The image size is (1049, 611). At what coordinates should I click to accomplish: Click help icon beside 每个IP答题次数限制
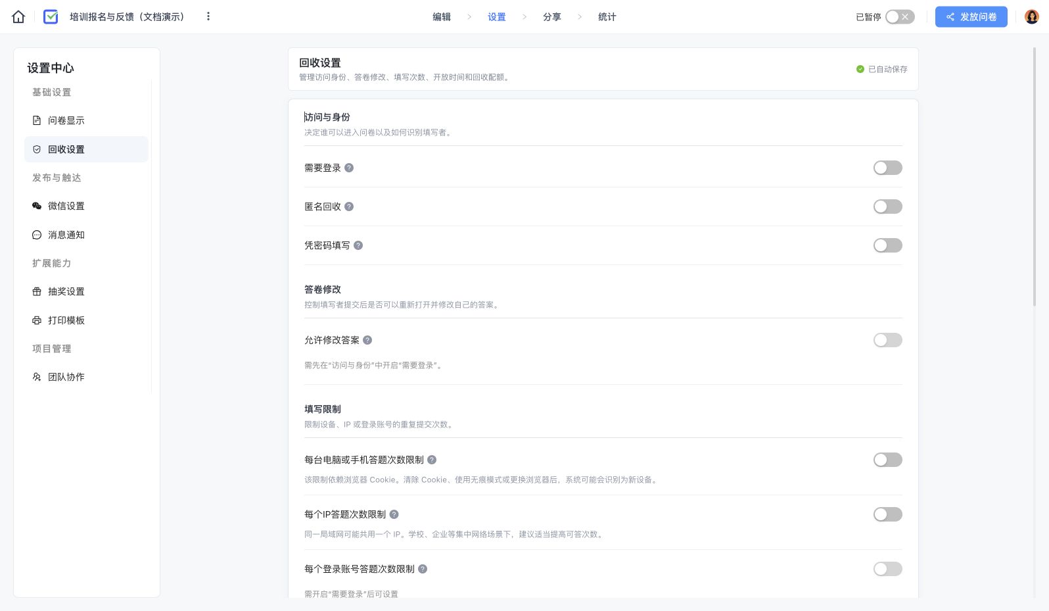click(x=394, y=514)
